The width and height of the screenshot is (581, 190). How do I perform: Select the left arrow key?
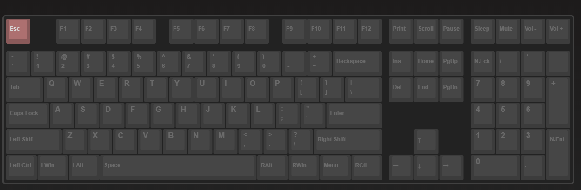tap(401, 168)
